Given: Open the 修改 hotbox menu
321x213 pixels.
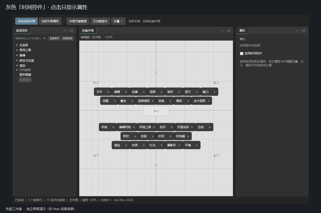Looking at the screenshot, I should [x=174, y=92].
